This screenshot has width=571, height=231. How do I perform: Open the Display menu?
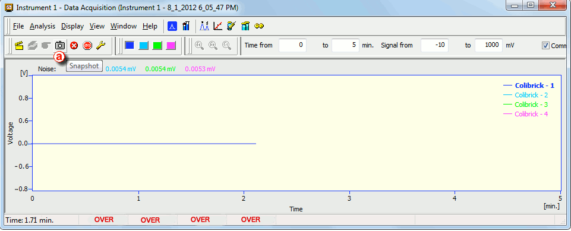click(x=72, y=26)
